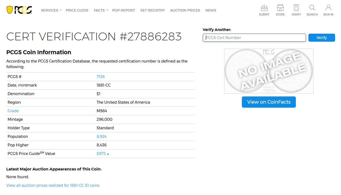Open PCGS number 7126 link

[x=100, y=77]
